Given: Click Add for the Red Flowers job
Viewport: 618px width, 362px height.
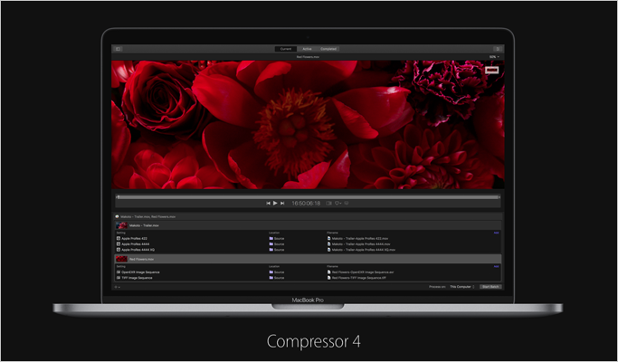Looking at the screenshot, I should pyautogui.click(x=496, y=266).
